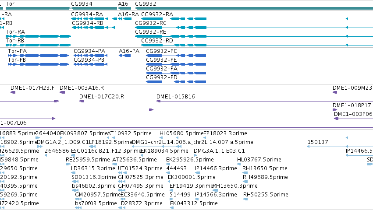Image resolution: width=373 pixels, height=210 pixels.
Task: Click EST EK043312.5prime
Action: pyautogui.click(x=194, y=204)
